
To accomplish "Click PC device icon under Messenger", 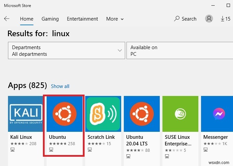I will [206, 150].
